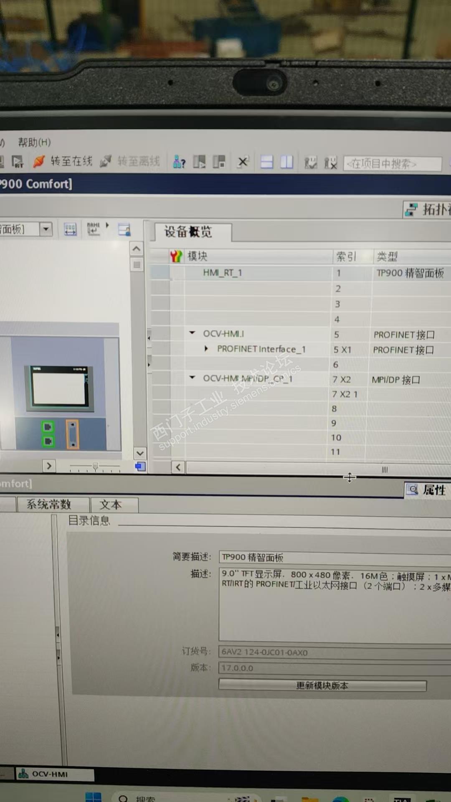The height and width of the screenshot is (802, 451).
Task: Click the 转至离线 go offline button
Action: pos(130,161)
